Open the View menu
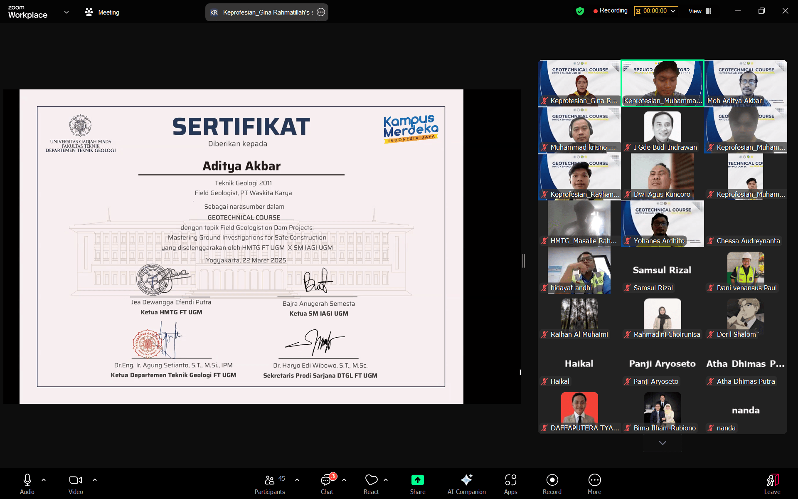Screen dimensions: 798x499 (x=699, y=11)
